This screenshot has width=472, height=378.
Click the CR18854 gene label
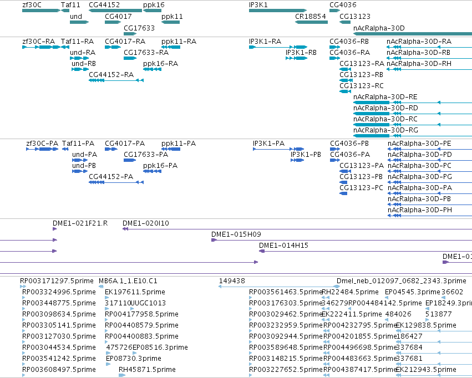(x=311, y=16)
